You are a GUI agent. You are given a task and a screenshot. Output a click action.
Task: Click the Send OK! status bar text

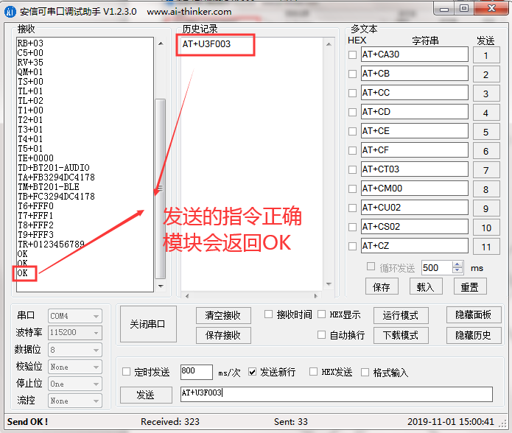pos(28,421)
